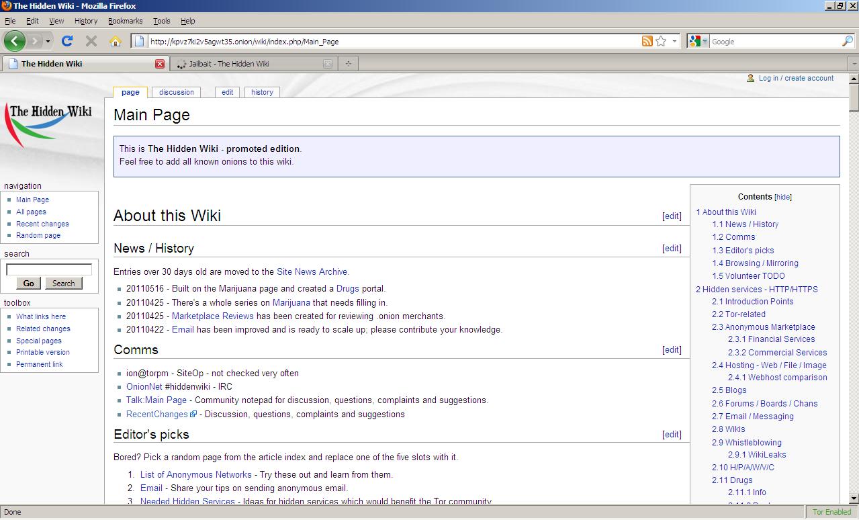Hide the Contents table
The image size is (859, 520).
(783, 198)
